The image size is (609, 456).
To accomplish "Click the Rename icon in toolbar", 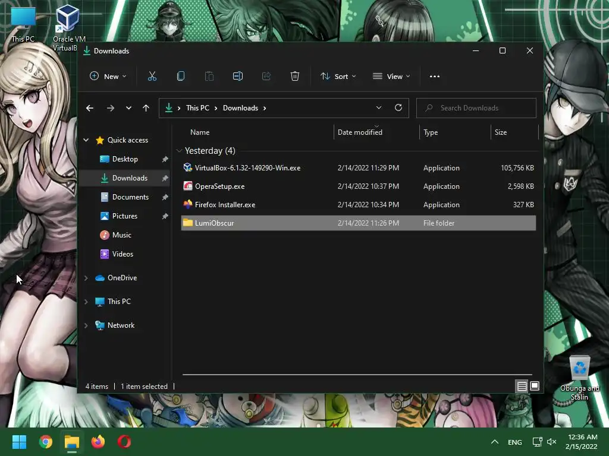I will tap(238, 77).
